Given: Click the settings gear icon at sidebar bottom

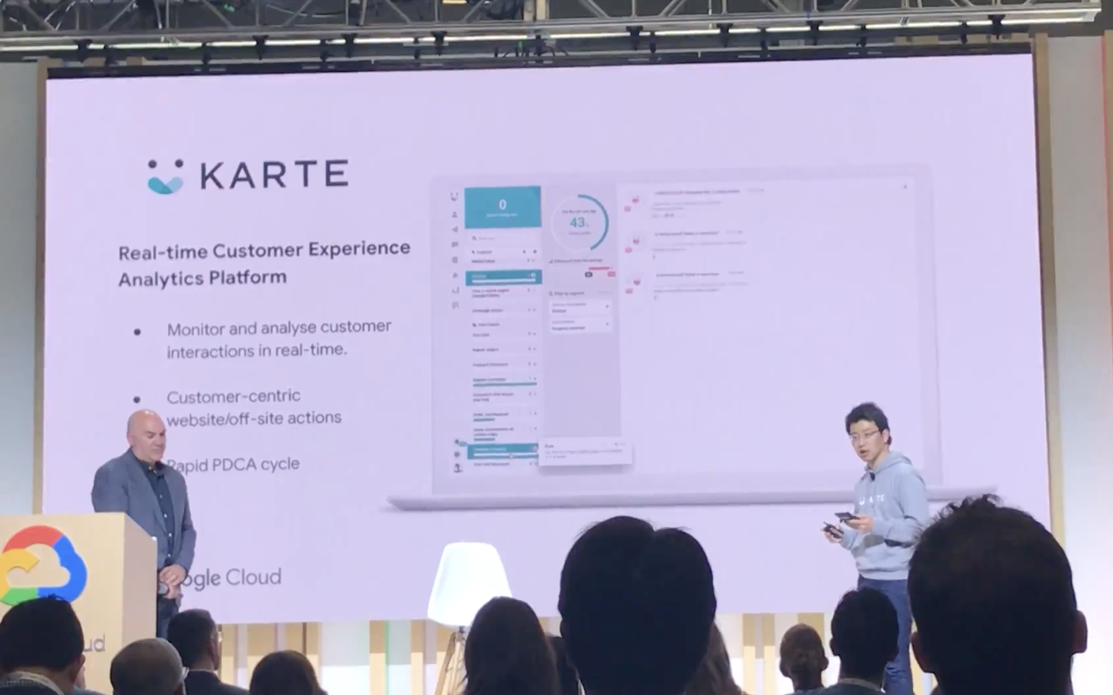Looking at the screenshot, I should (x=457, y=454).
